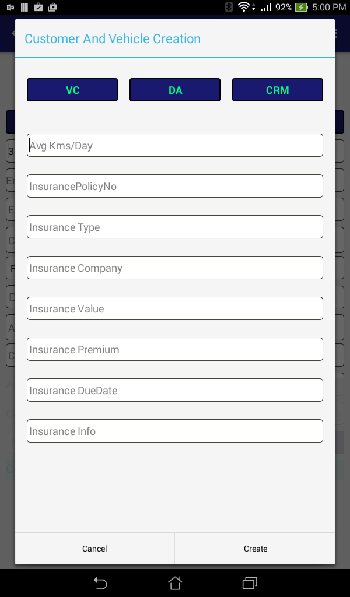This screenshot has width=350, height=597.
Task: Tap the Insurance DueDate field
Action: pyautogui.click(x=175, y=390)
